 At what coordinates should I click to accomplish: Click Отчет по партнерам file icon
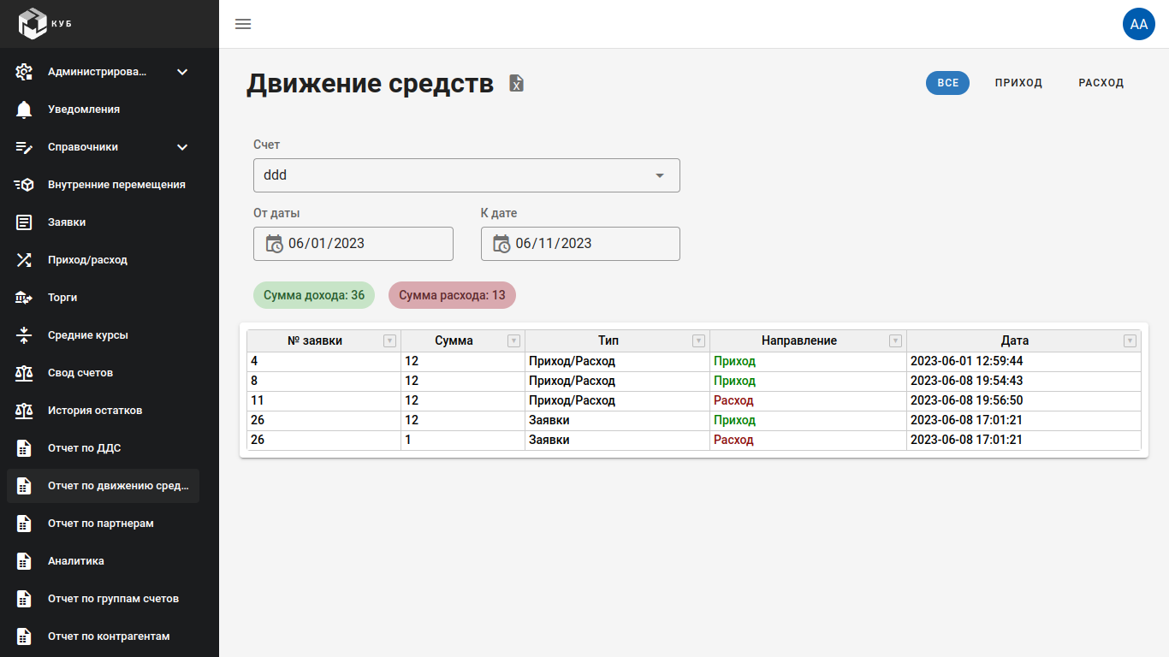(x=24, y=524)
